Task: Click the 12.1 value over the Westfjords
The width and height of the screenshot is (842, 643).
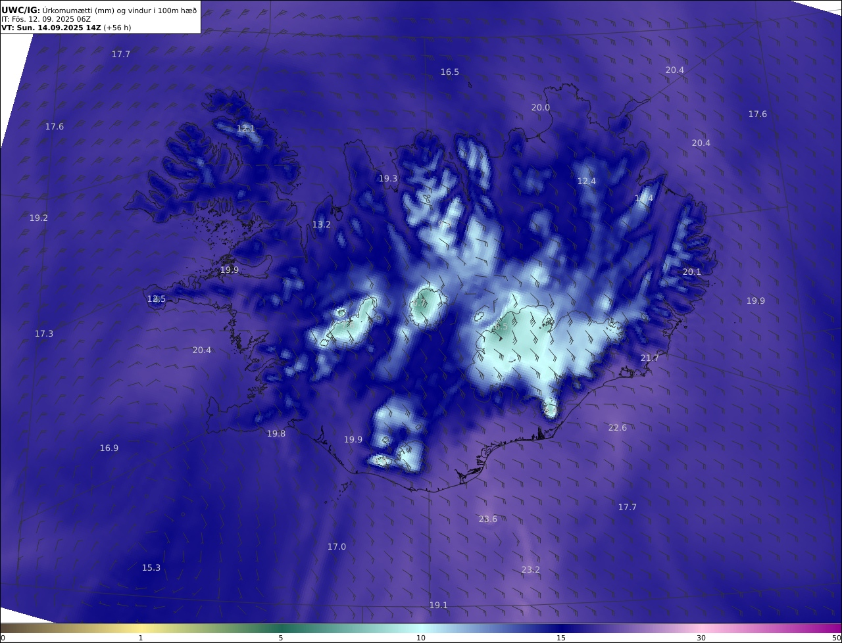Action: pos(245,129)
